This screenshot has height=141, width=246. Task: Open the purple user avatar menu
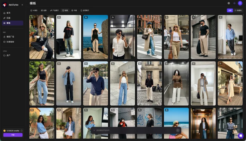(x=240, y=3)
